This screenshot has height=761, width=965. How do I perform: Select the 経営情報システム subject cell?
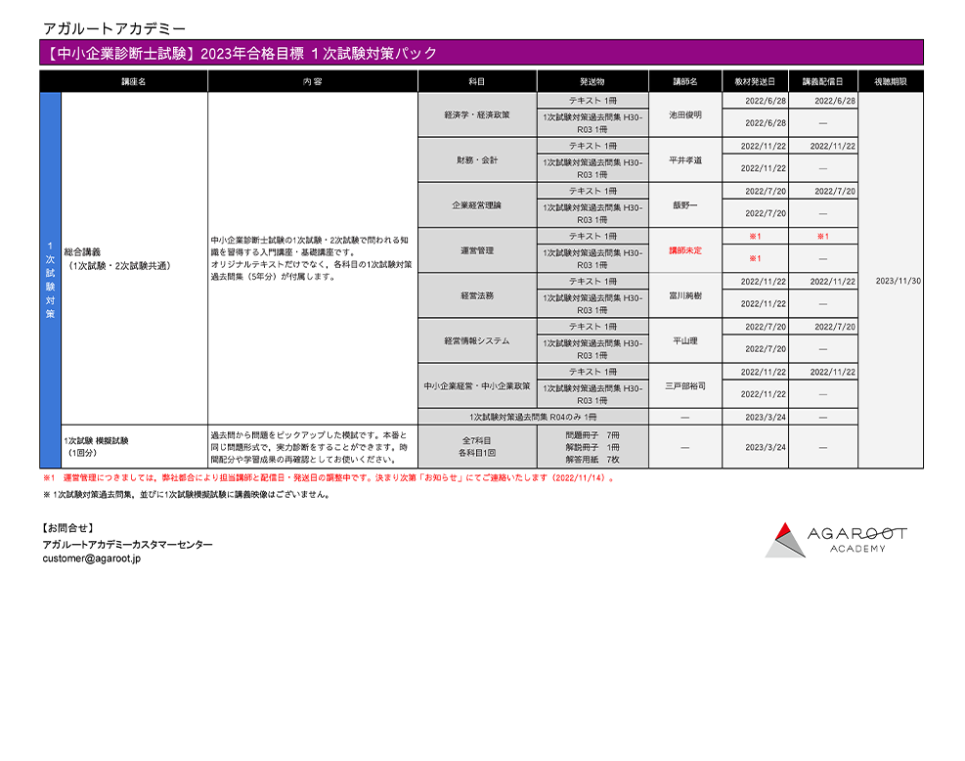[477, 341]
